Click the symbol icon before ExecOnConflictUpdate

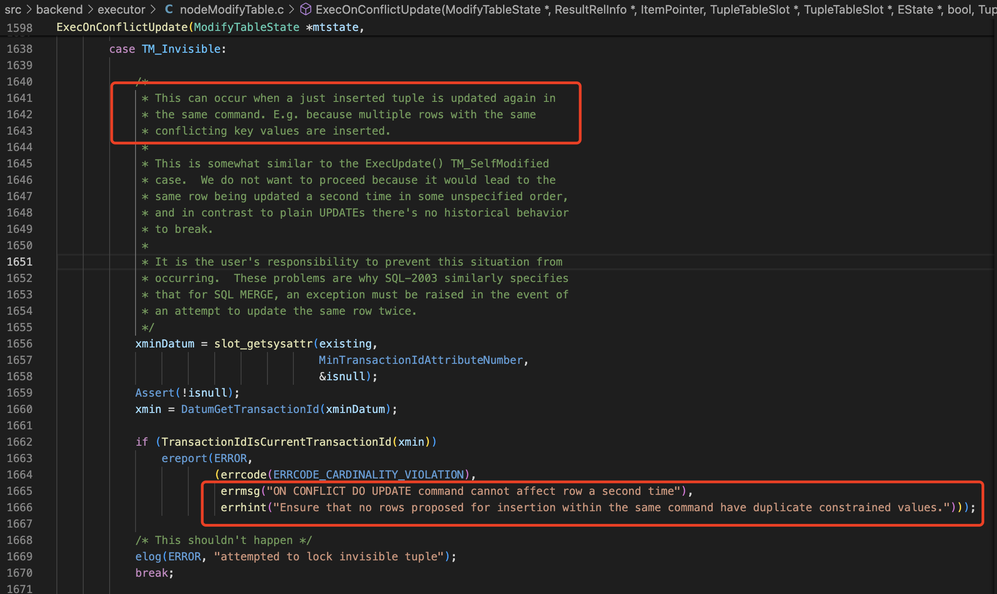coord(305,9)
